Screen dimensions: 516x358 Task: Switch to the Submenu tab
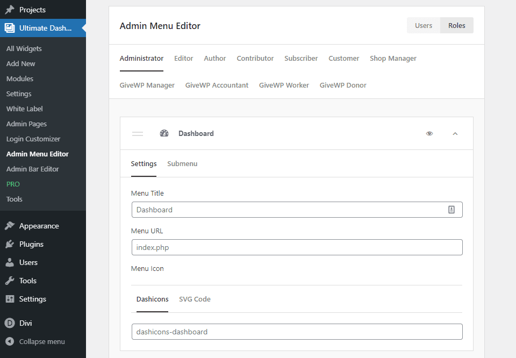pyautogui.click(x=182, y=163)
